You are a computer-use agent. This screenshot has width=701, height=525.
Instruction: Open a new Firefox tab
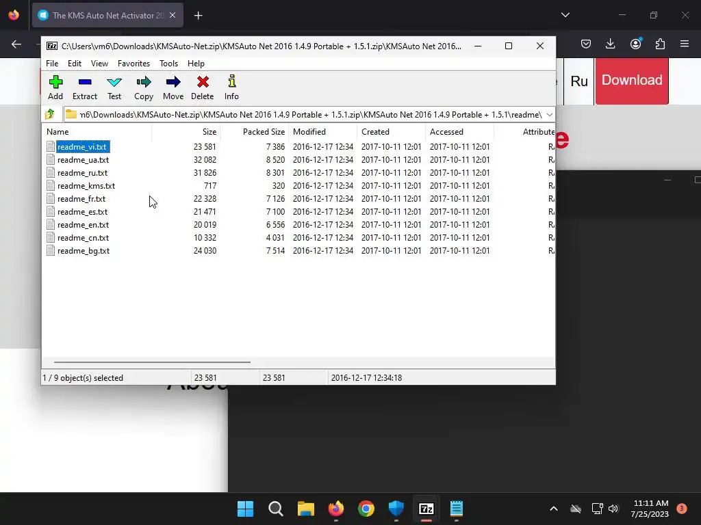pyautogui.click(x=198, y=16)
